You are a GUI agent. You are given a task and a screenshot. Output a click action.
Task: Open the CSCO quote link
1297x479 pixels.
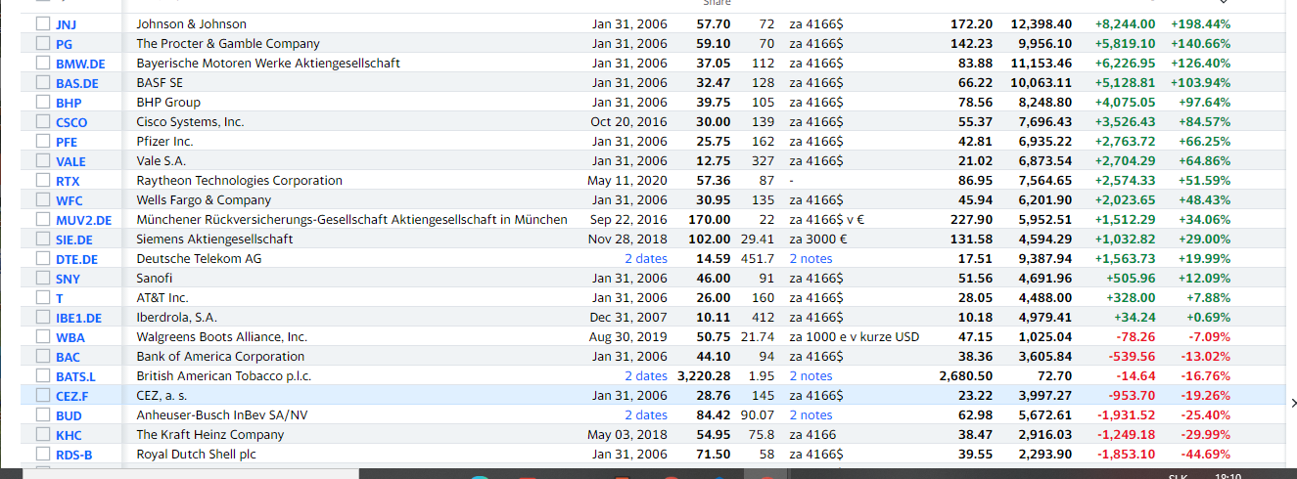point(71,122)
